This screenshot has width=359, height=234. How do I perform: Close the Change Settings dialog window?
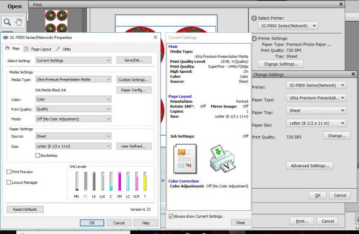coord(353,74)
